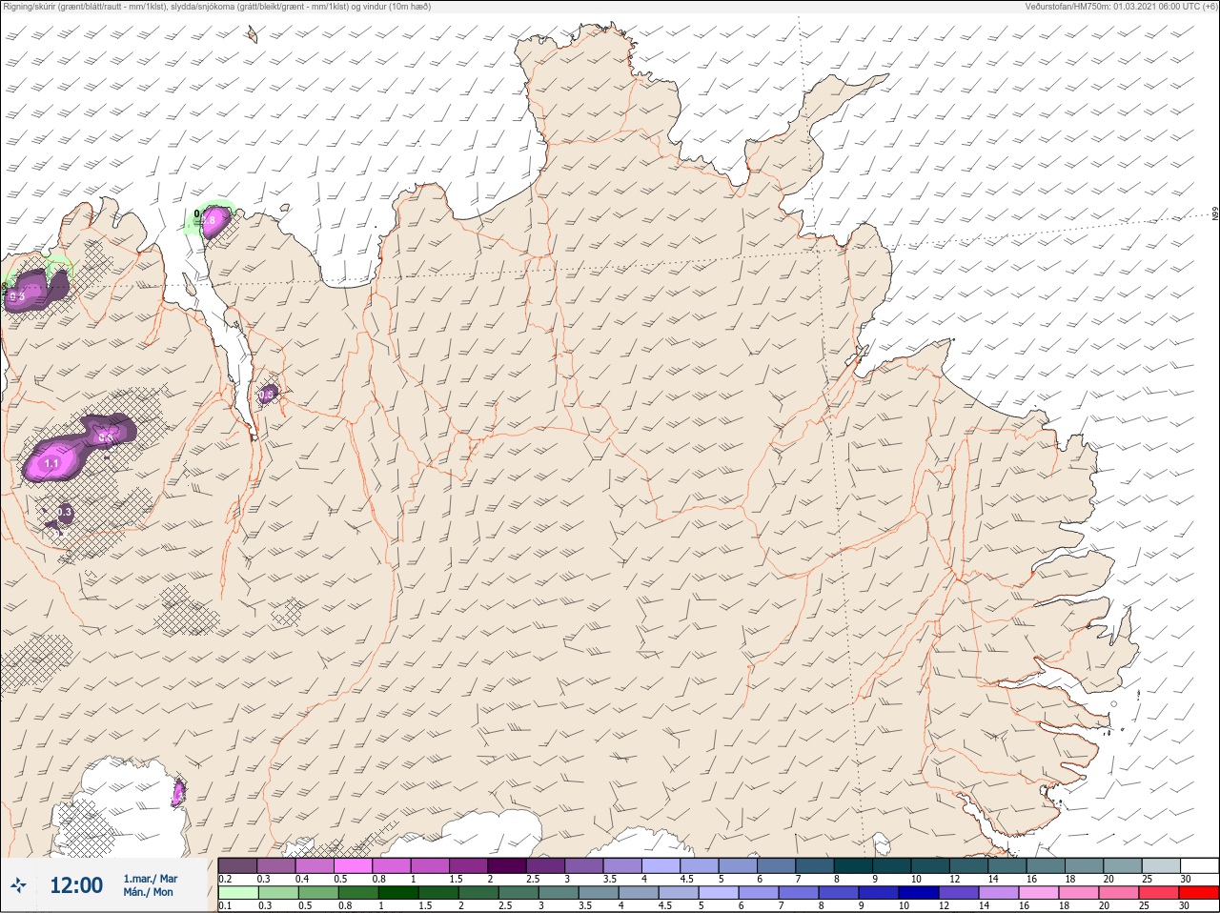Pick the navy blue swatch in the lower scale
The image size is (1220, 913).
click(919, 893)
